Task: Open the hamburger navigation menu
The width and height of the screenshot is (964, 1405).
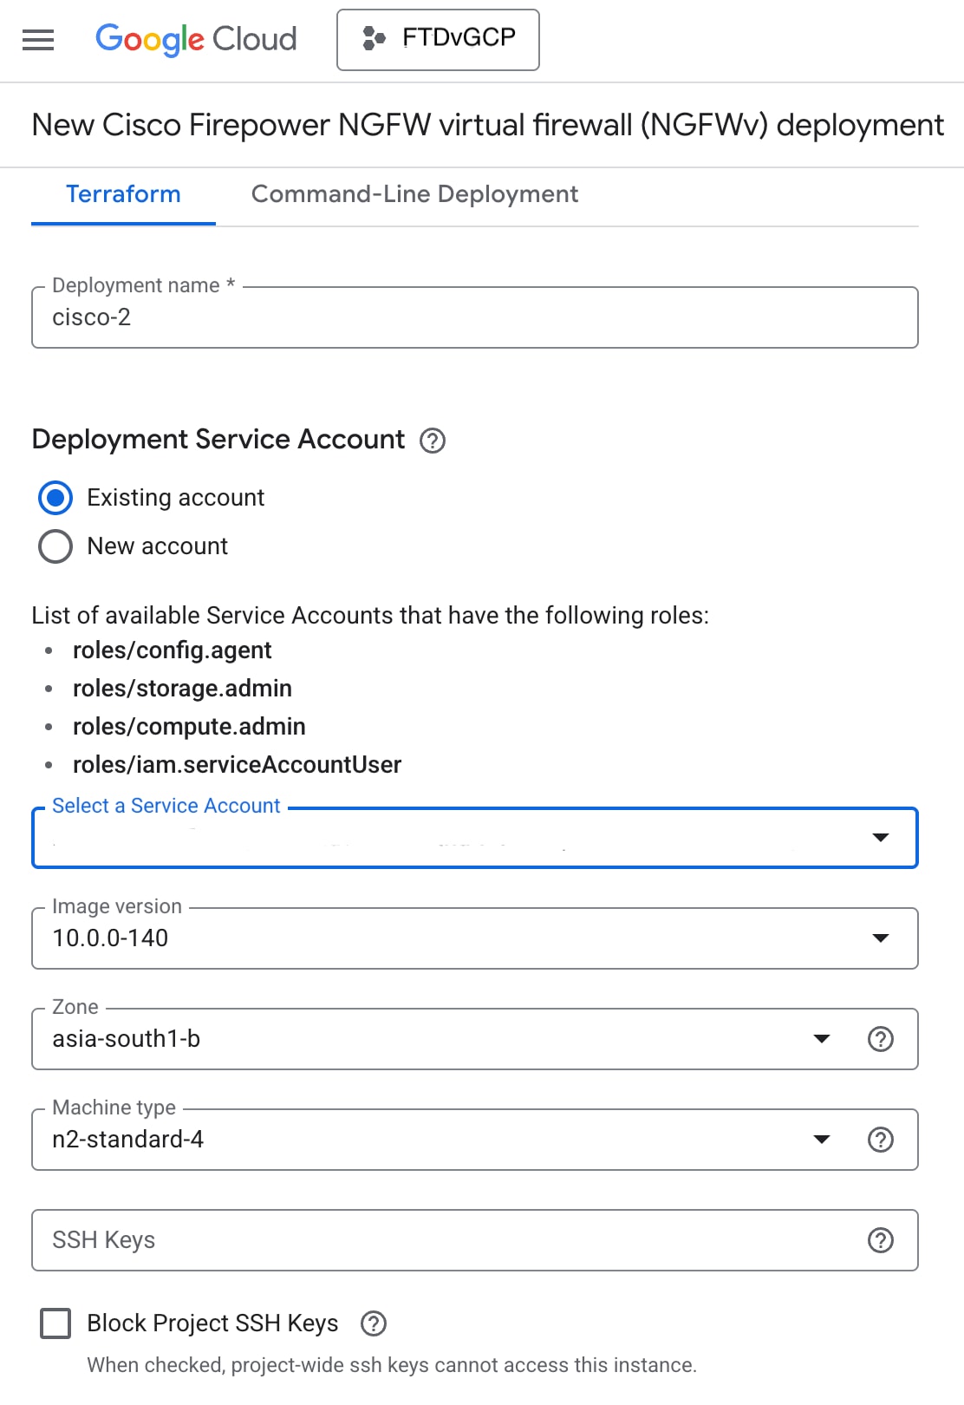Action: tap(38, 40)
